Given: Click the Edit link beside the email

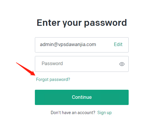Looking at the screenshot, I should pos(118,44).
